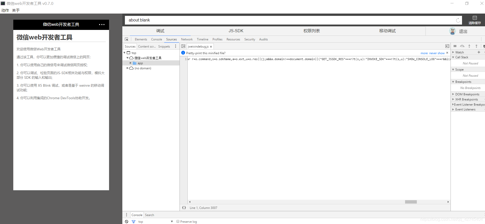Expand Event Listener Breakpoints section
The image size is (485, 224).
point(453,104)
